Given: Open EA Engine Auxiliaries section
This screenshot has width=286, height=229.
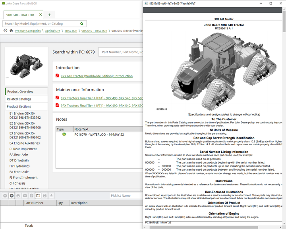Looking at the screenshot, I should [x=25, y=143].
